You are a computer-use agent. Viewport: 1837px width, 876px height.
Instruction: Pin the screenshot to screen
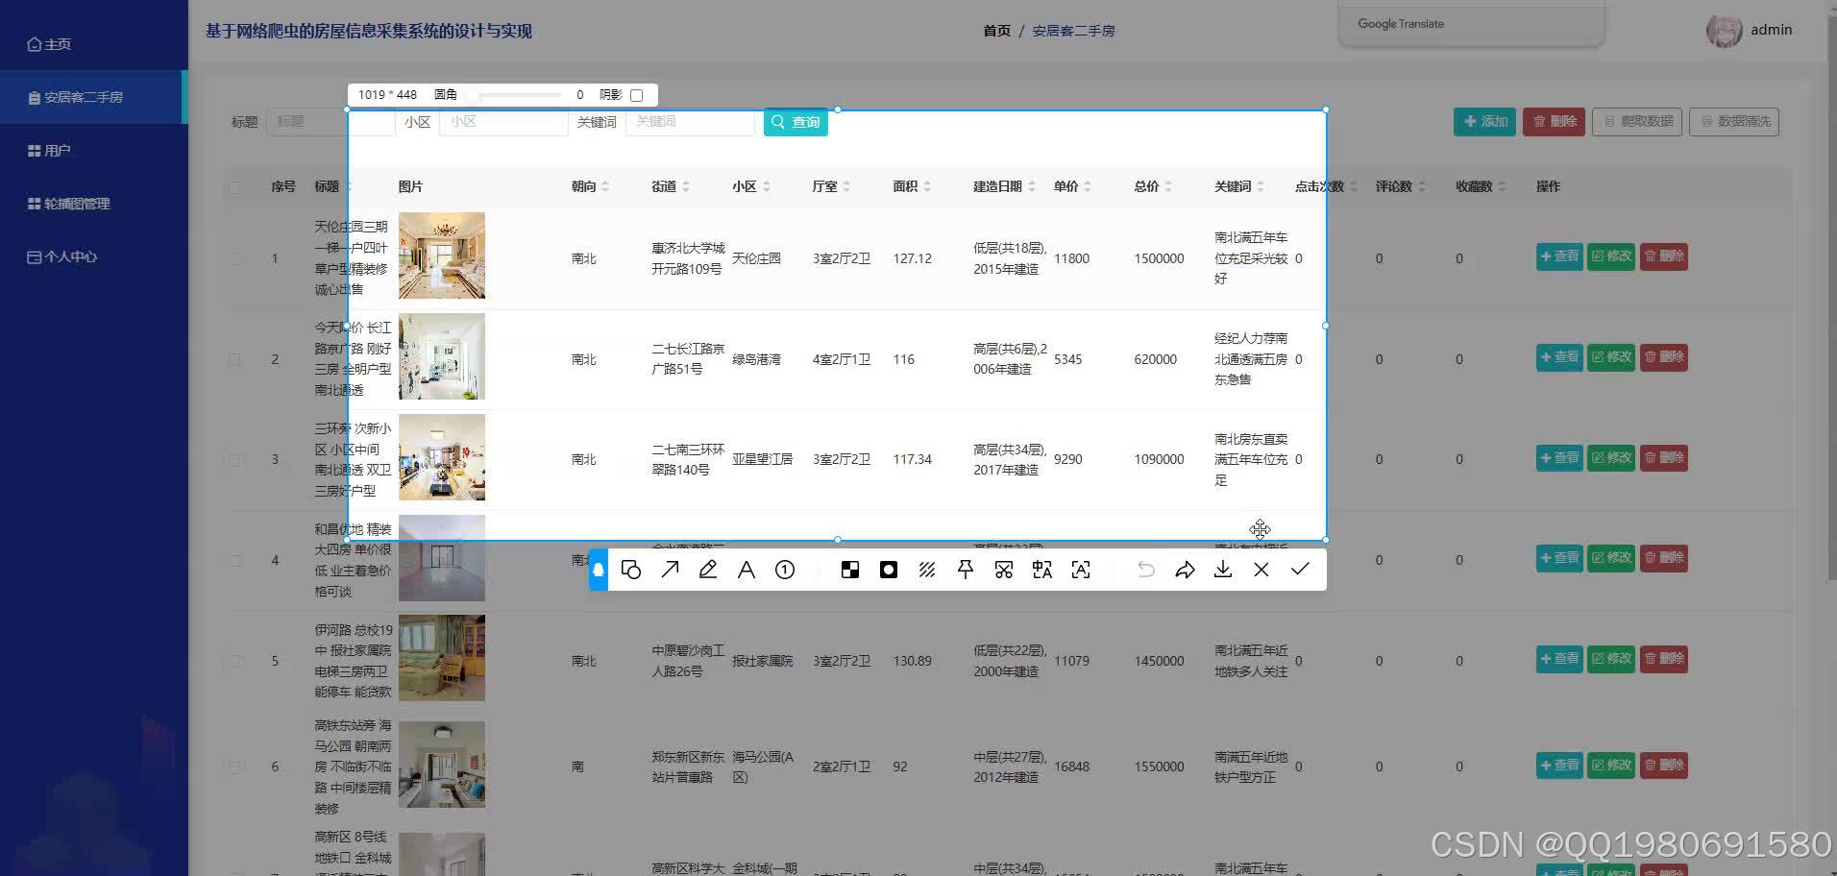[x=965, y=569]
